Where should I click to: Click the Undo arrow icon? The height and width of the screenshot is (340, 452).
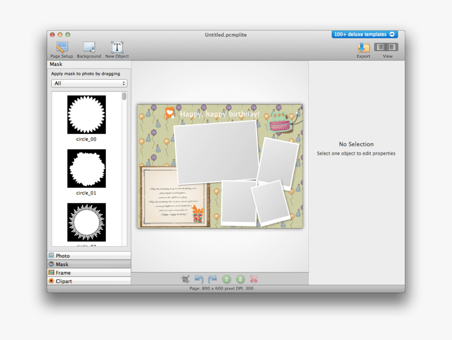click(199, 279)
